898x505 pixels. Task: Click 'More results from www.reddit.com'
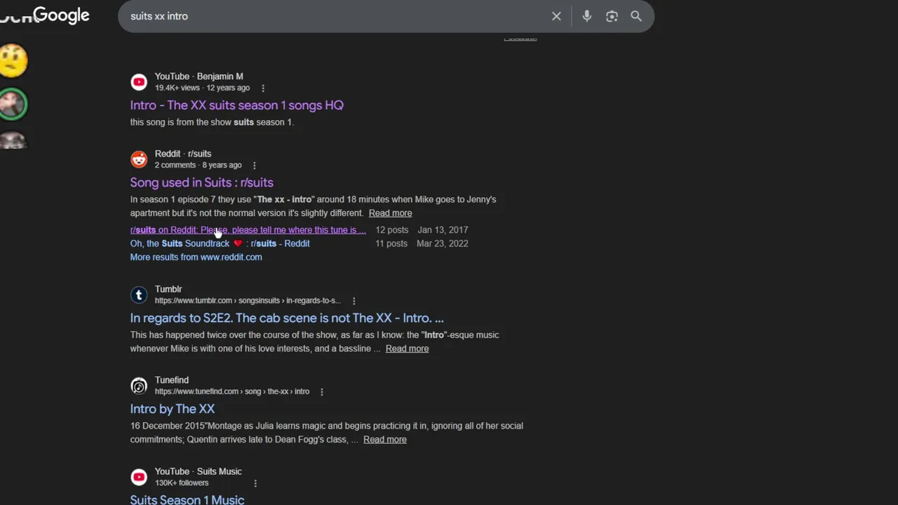click(x=196, y=257)
